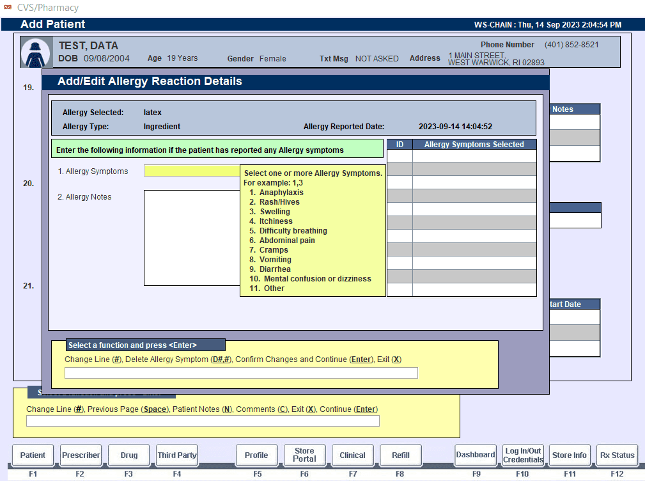645x481 pixels.
Task: Click the Log In/Out Credentials button
Action: 524,455
